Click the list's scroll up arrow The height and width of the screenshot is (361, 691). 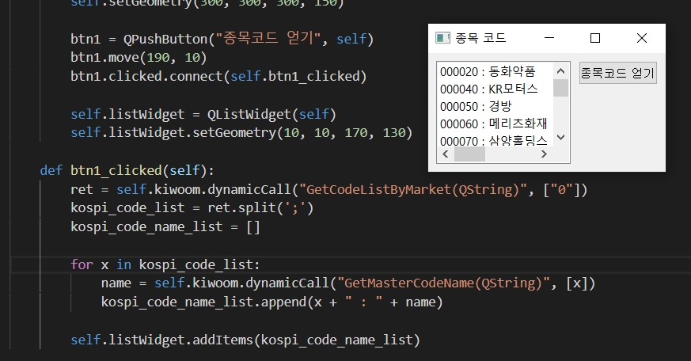560,71
